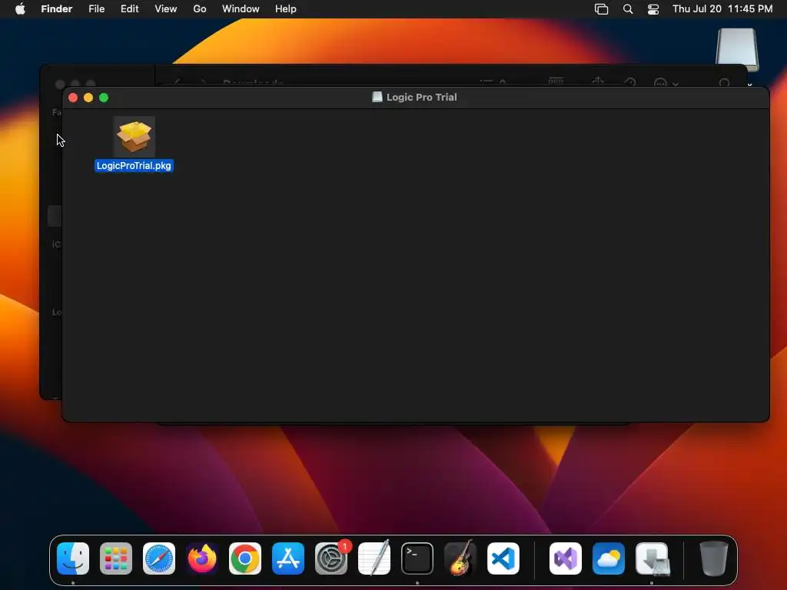Click the Logic Pro Trial title proxy icon
This screenshot has width=787, height=590.
377,98
